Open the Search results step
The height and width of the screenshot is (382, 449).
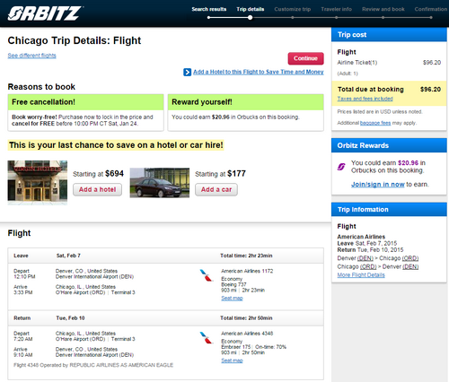[209, 9]
